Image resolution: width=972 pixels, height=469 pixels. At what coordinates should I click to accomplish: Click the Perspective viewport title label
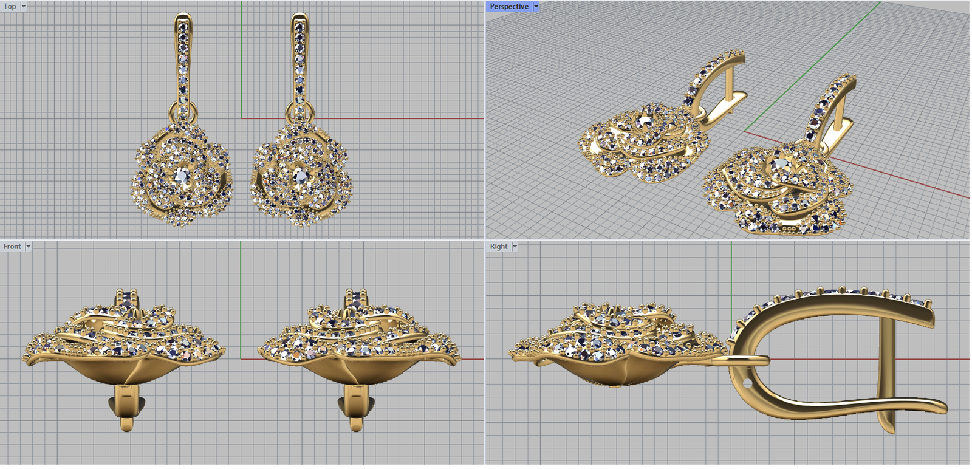509,7
